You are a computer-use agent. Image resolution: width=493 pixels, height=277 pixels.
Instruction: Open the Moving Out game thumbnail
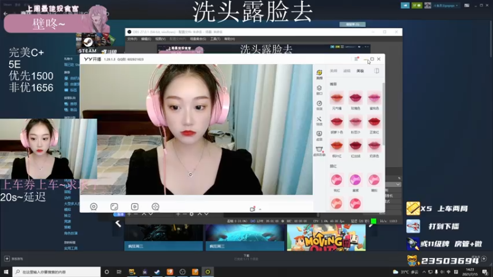[x=327, y=238]
